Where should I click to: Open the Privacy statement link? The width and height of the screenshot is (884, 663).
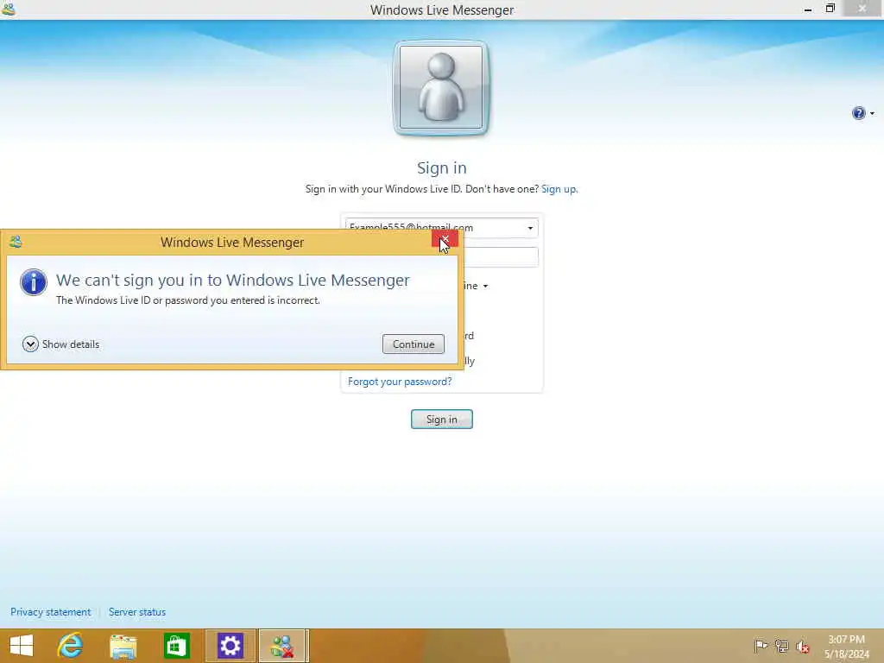click(50, 612)
